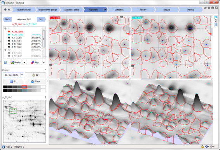Toggle the 3D view button
Viewport: 220px width, 150px height.
coord(35,75)
